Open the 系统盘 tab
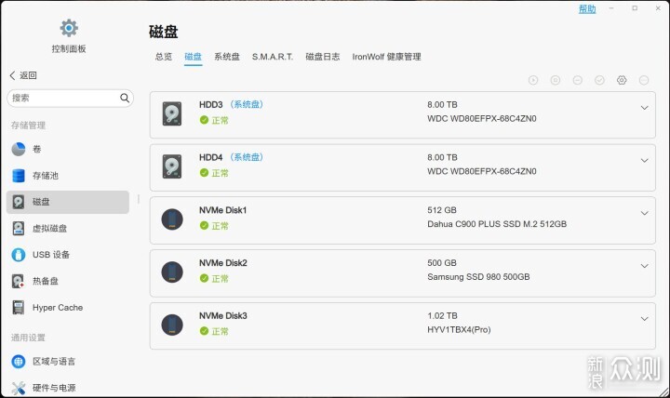The width and height of the screenshot is (670, 398). pyautogui.click(x=227, y=57)
